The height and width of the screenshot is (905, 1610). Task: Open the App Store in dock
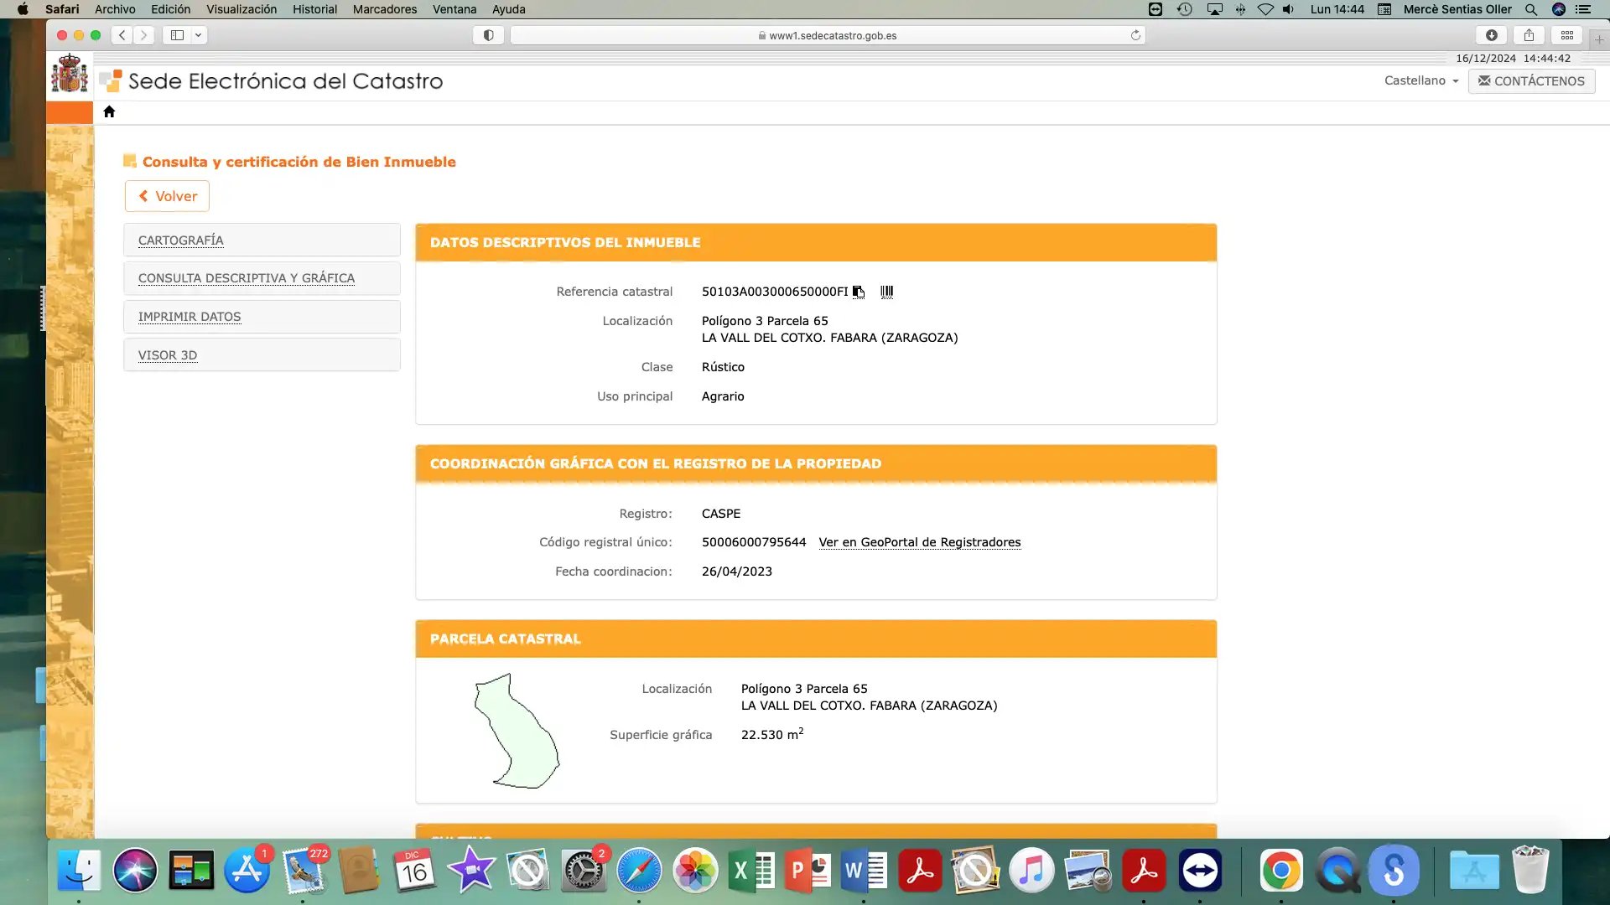[x=247, y=871]
